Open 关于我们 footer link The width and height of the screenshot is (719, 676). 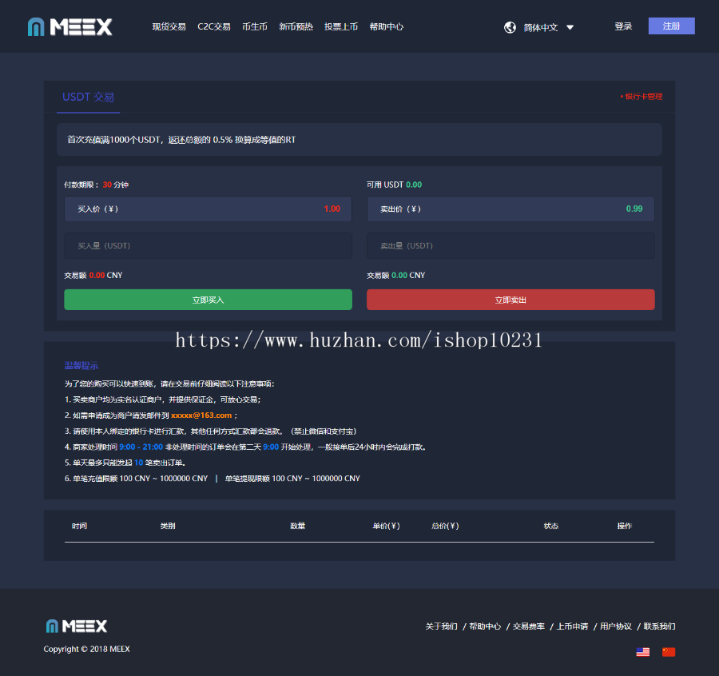[441, 626]
